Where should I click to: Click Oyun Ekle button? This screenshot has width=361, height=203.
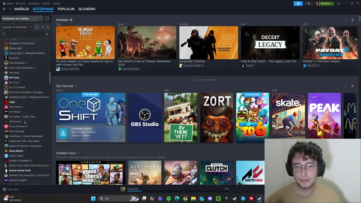(11, 189)
